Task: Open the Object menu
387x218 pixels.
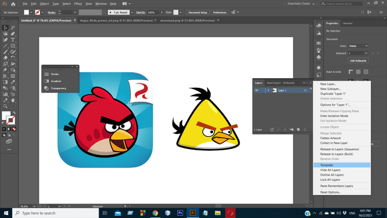Action: click(44, 4)
